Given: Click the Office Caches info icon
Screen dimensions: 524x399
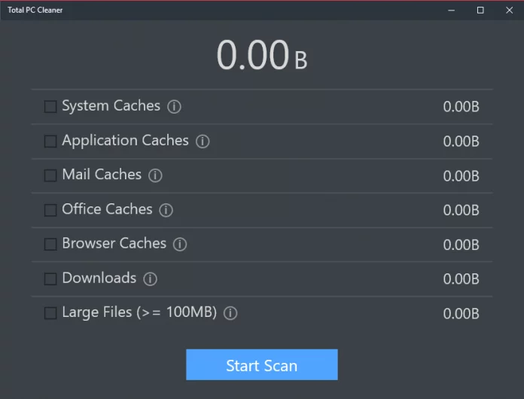Looking at the screenshot, I should [x=166, y=210].
